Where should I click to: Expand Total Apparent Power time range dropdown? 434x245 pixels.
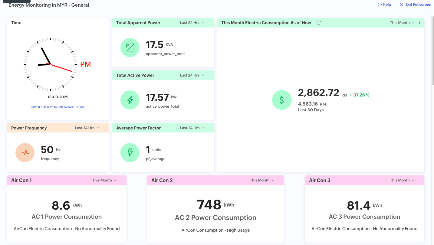click(x=192, y=23)
